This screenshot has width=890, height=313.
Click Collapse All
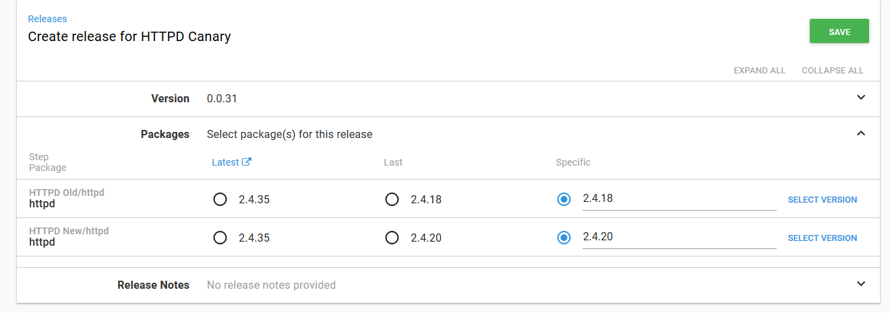pyautogui.click(x=832, y=71)
